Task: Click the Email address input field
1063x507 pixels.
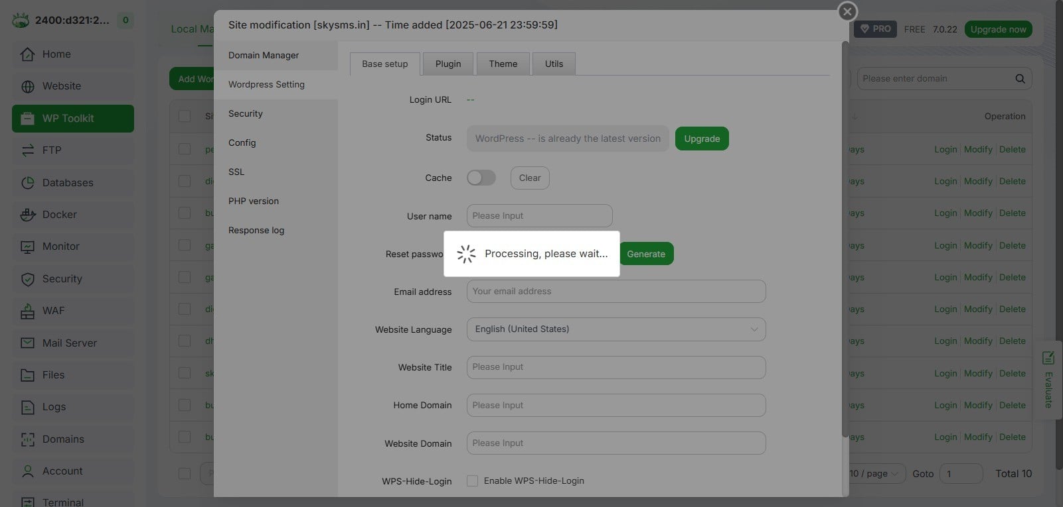Action: click(615, 292)
